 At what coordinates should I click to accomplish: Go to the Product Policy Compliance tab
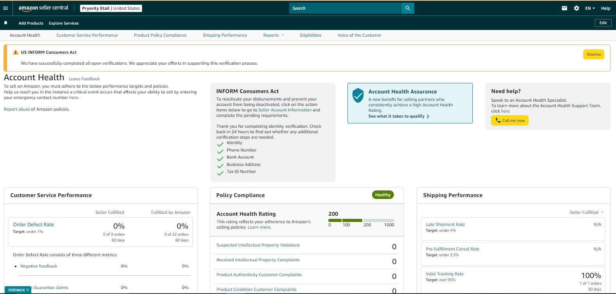coord(160,35)
